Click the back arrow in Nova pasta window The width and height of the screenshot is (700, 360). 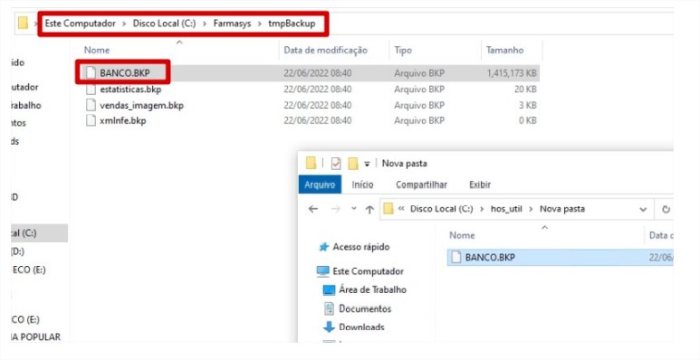313,209
